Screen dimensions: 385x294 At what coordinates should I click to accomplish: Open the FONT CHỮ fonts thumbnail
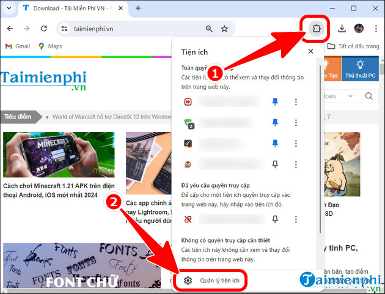[82, 266]
